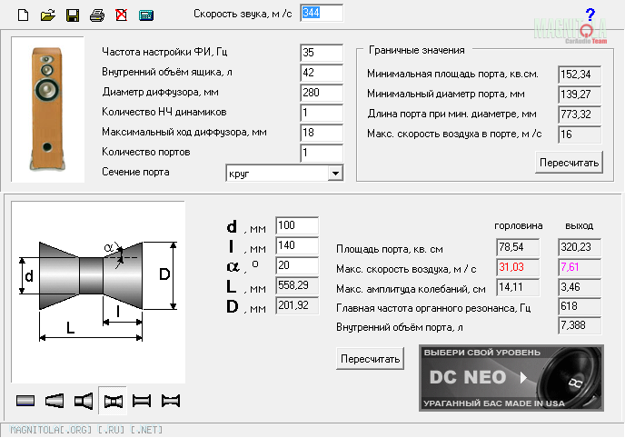625x438 pixels.
Task: Click the выход column header
Action: (580, 226)
